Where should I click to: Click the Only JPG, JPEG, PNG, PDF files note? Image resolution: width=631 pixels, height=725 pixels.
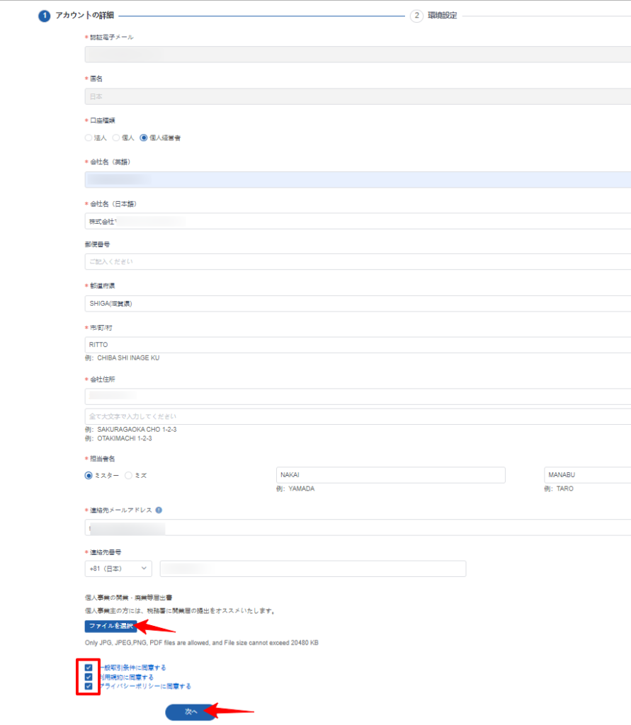(x=202, y=643)
